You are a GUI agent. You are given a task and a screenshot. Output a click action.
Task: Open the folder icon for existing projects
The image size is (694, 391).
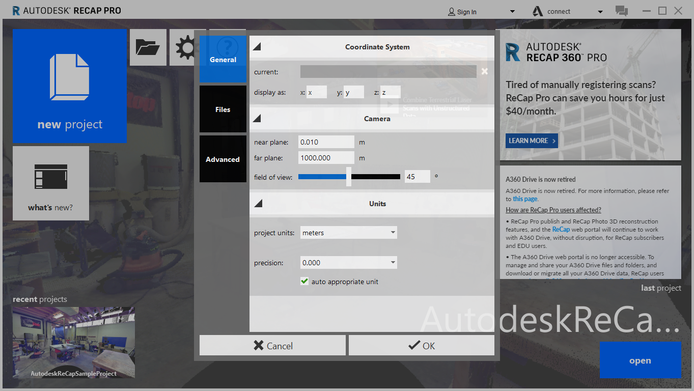148,47
